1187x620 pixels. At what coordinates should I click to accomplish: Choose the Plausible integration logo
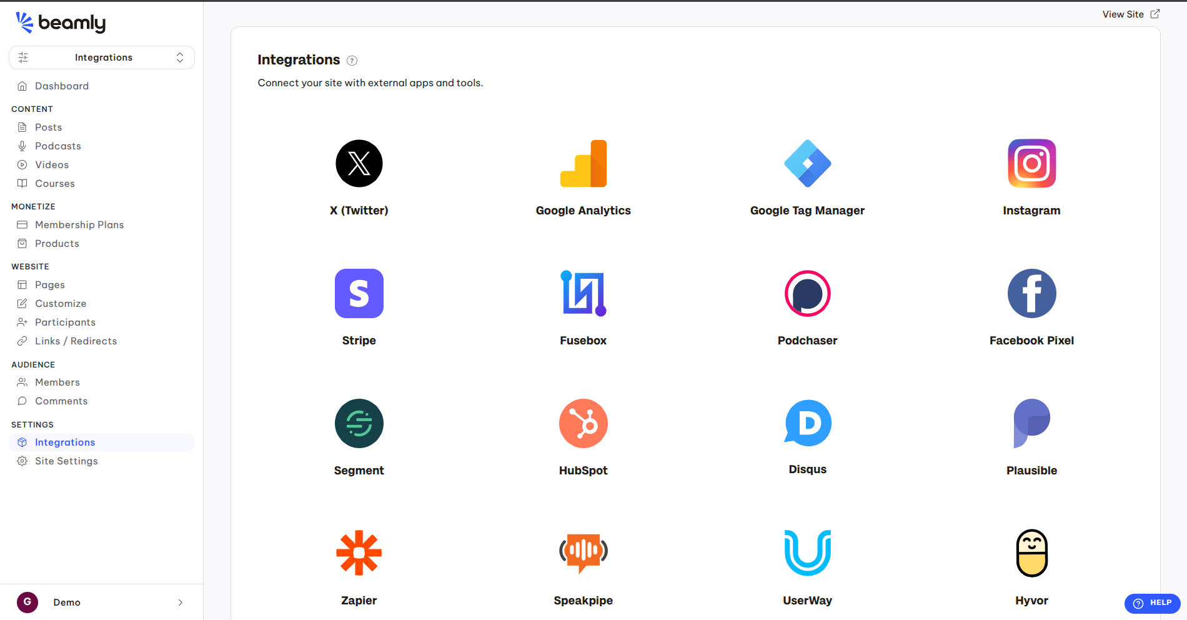1032,423
